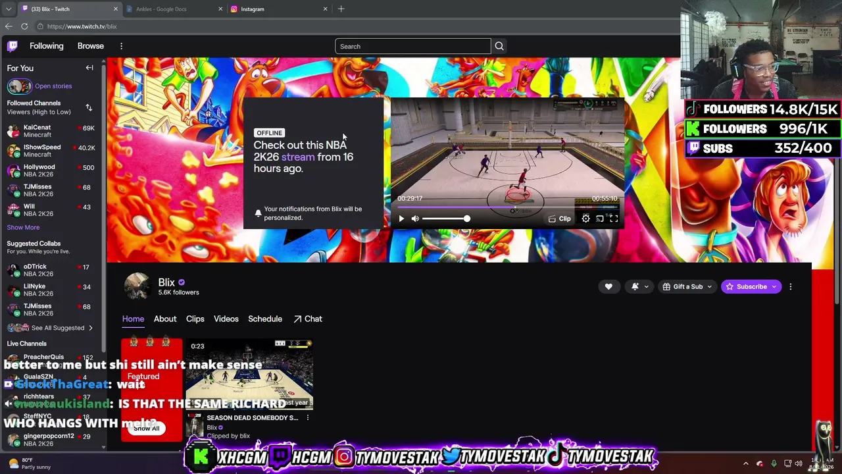This screenshot has width=842, height=474.
Task: Open gingerpopcorn12's live channel
Action: tap(51, 439)
